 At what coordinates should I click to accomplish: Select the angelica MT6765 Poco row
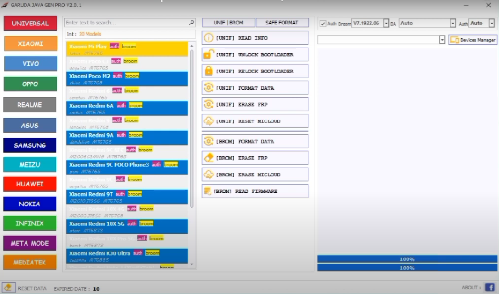pos(127,64)
